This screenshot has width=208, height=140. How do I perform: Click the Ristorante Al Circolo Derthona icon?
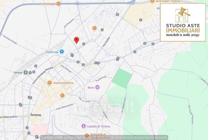(x=87, y=136)
